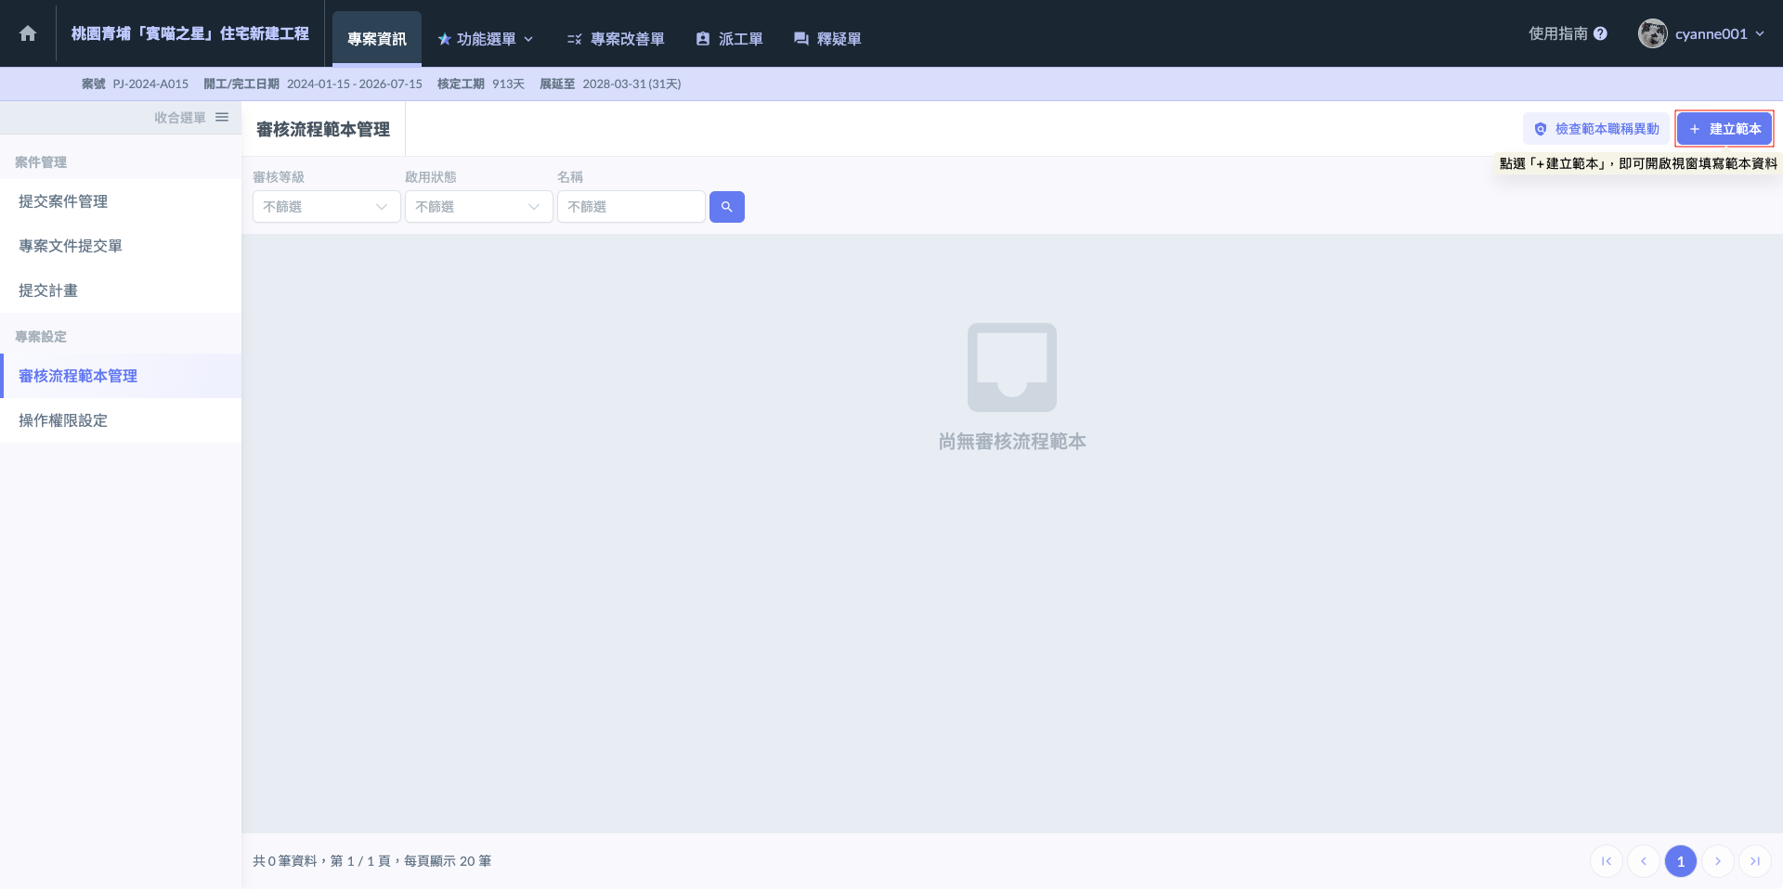The width and height of the screenshot is (1783, 889).
Task: Switch to the 專案資訊 tab
Action: pyautogui.click(x=377, y=39)
